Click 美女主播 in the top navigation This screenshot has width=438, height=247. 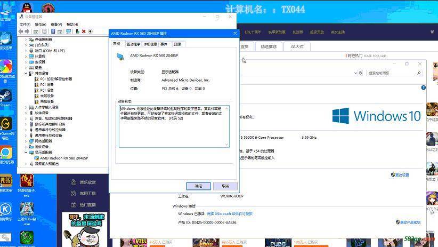[x=338, y=32]
